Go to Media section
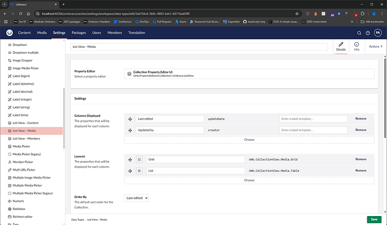Viewport: 387px width, 225px height. pyautogui.click(x=42, y=33)
